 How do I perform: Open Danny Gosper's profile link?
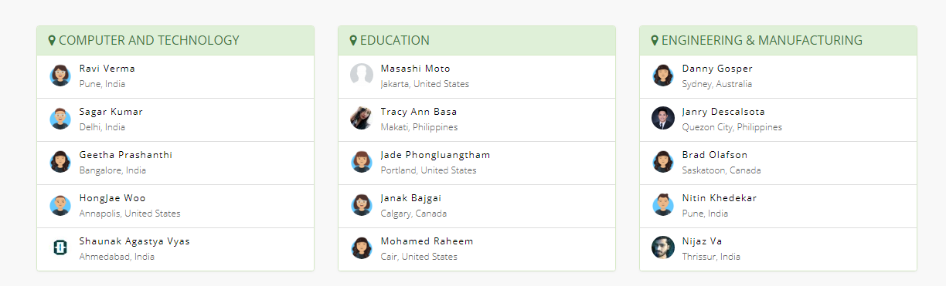click(x=717, y=69)
